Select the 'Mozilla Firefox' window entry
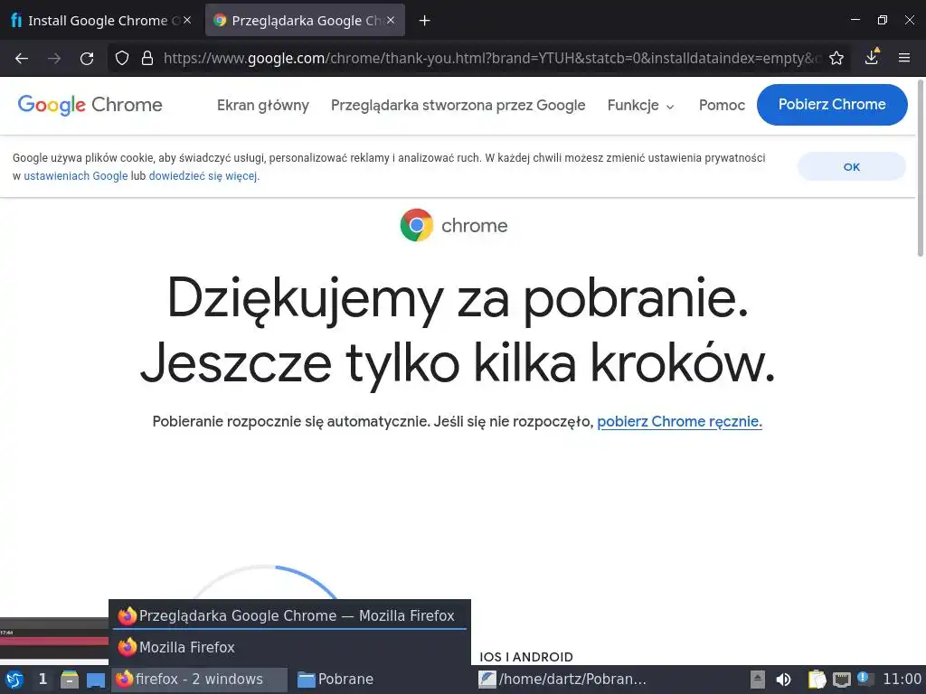This screenshot has width=926, height=694. (x=289, y=647)
